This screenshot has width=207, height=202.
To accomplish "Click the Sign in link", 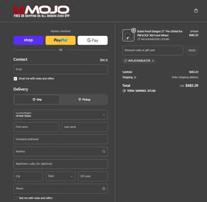I will click(104, 60).
